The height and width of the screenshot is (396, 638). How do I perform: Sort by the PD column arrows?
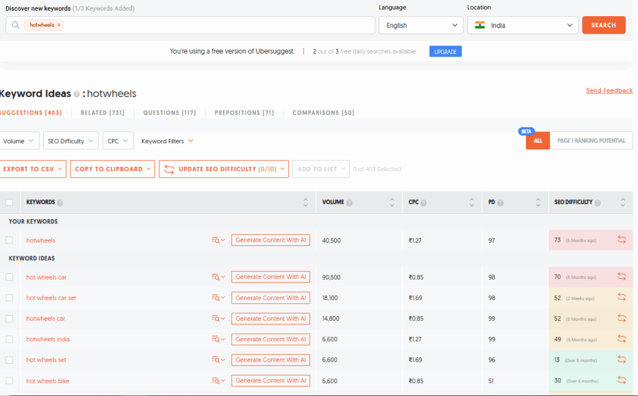point(538,202)
